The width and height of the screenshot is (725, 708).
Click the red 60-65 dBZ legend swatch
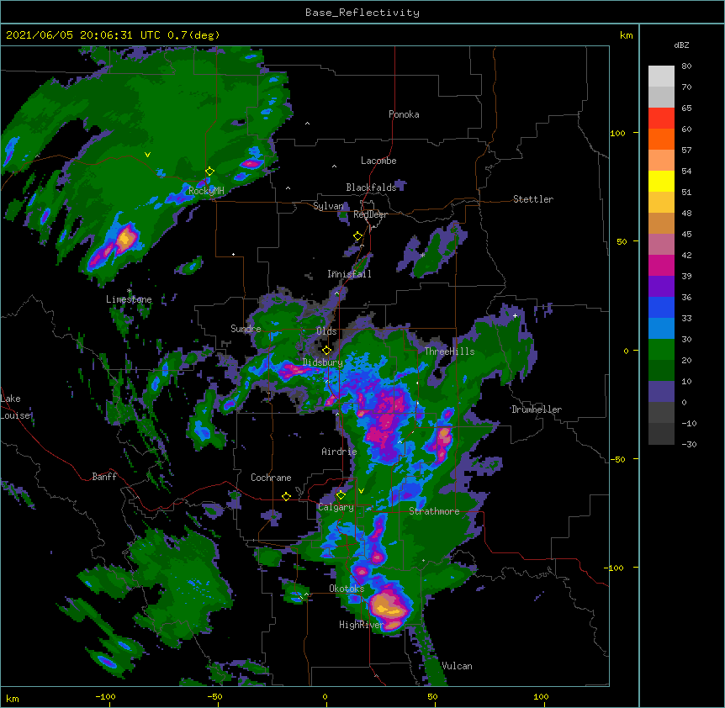tap(661, 118)
